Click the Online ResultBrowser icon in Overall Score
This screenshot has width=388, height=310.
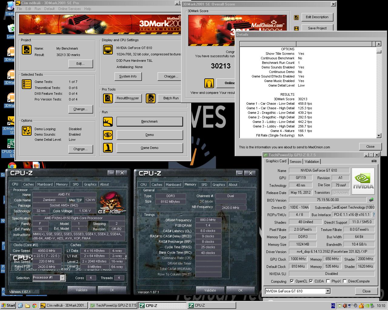(x=209, y=83)
